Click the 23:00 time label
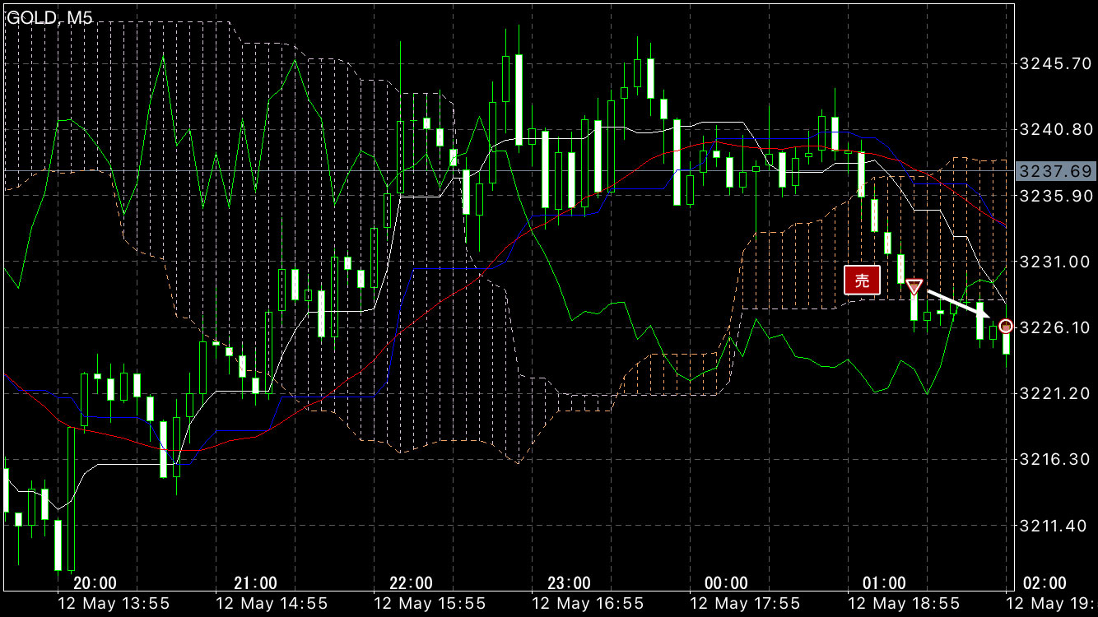Viewport: 1098px width, 617px height. click(569, 583)
